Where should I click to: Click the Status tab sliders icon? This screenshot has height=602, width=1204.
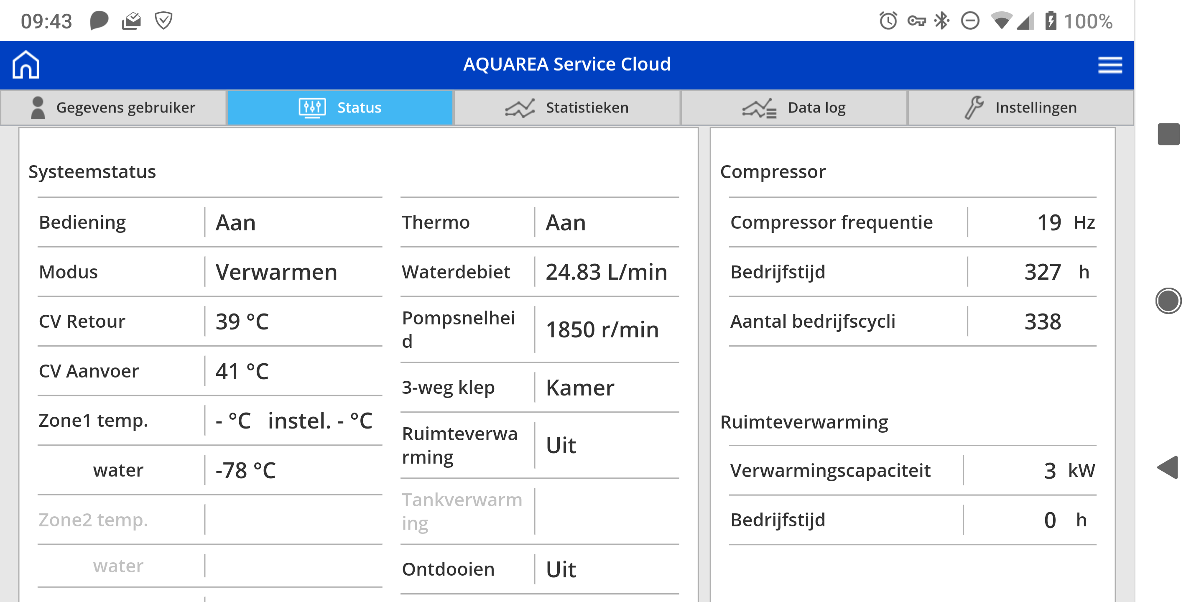(312, 107)
